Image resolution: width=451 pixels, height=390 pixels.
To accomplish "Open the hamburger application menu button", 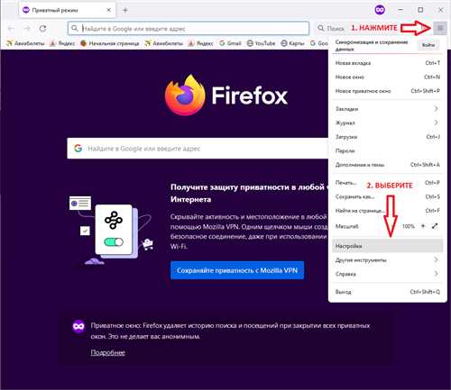I will tap(440, 29).
